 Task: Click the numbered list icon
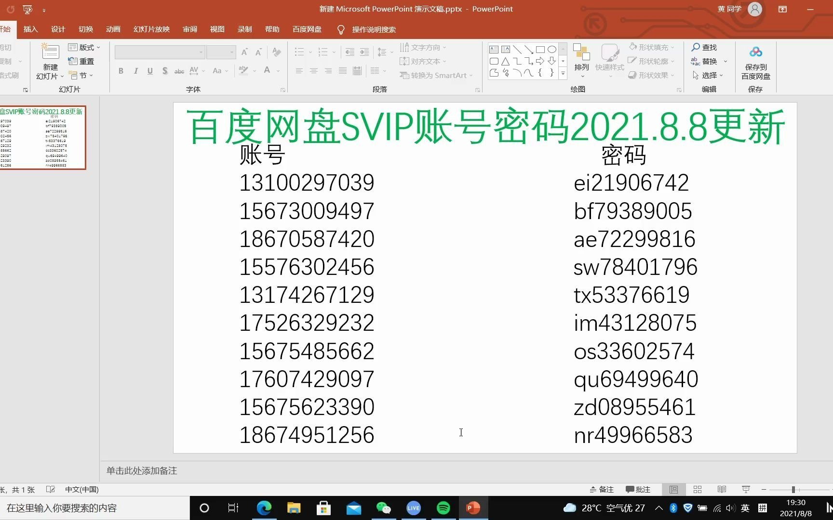[323, 52]
